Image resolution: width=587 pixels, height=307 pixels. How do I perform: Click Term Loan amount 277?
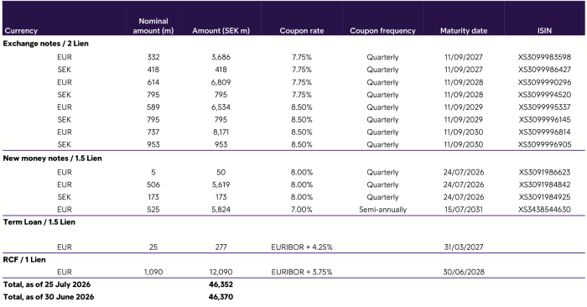[221, 247]
